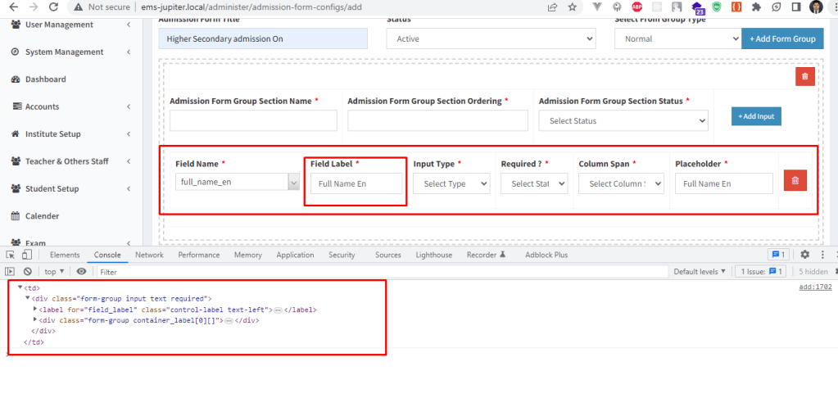Viewport: 838px width, 398px height.
Task: Open the AdBlock Plus extension icon
Action: [638, 7]
